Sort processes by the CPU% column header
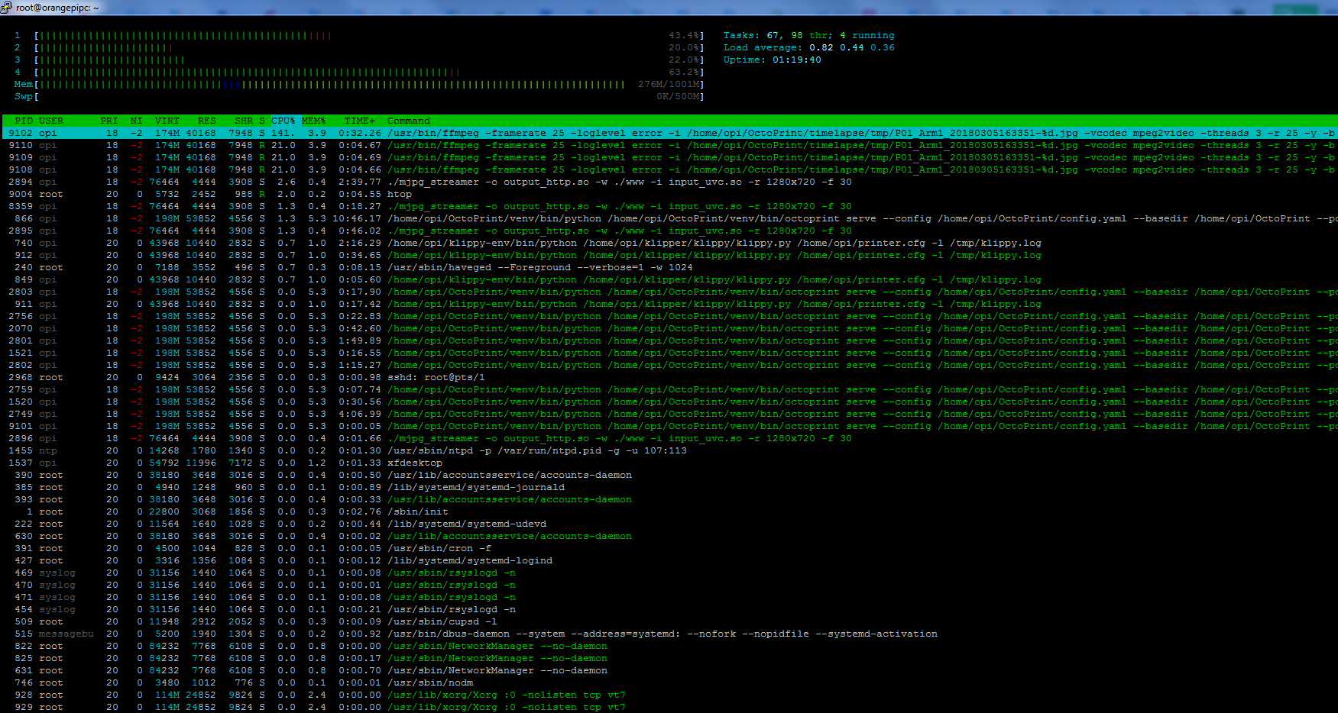This screenshot has height=713, width=1338. tap(283, 121)
